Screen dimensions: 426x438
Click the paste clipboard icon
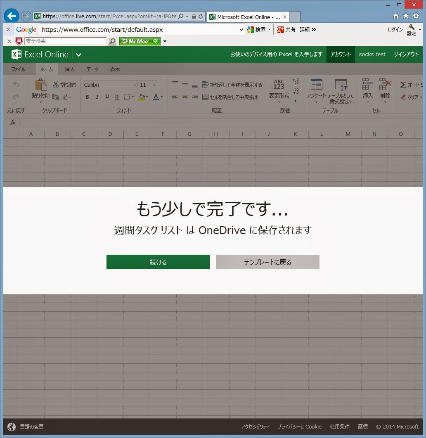(40, 85)
